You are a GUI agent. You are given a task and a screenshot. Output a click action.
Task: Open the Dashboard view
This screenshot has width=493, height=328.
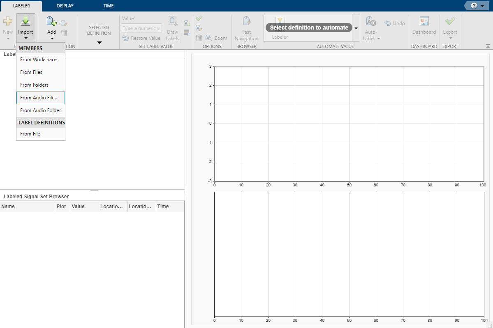(x=424, y=25)
